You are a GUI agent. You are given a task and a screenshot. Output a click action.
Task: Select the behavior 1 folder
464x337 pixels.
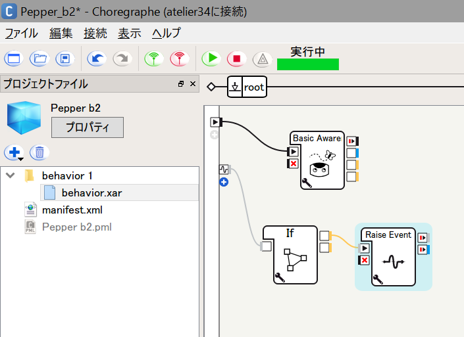point(67,176)
